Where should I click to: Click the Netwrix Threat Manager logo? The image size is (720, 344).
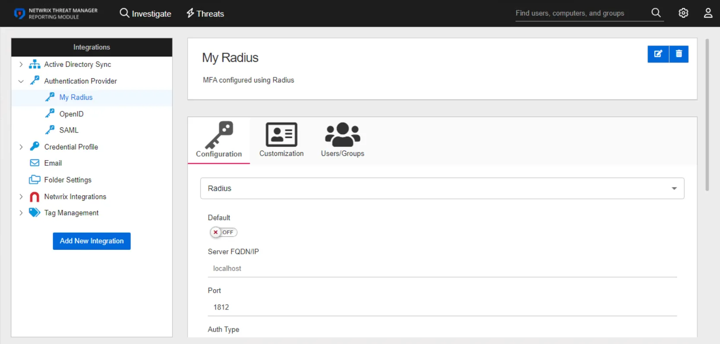(x=56, y=13)
